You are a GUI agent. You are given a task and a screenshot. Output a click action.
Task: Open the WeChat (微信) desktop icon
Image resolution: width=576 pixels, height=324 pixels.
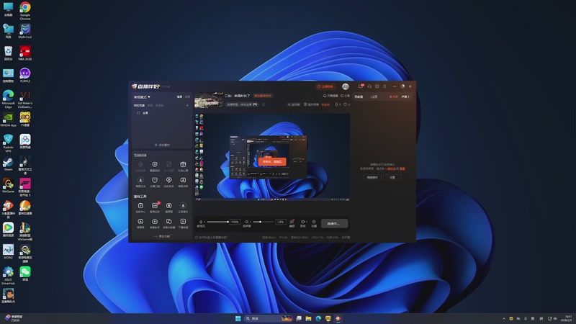(x=25, y=274)
